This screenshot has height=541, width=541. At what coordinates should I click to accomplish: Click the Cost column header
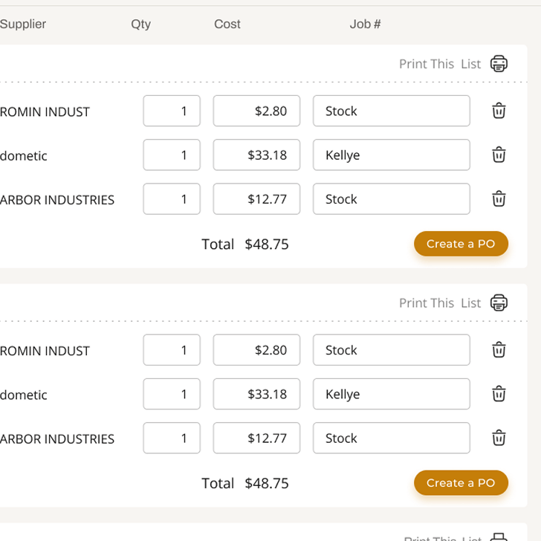(227, 24)
